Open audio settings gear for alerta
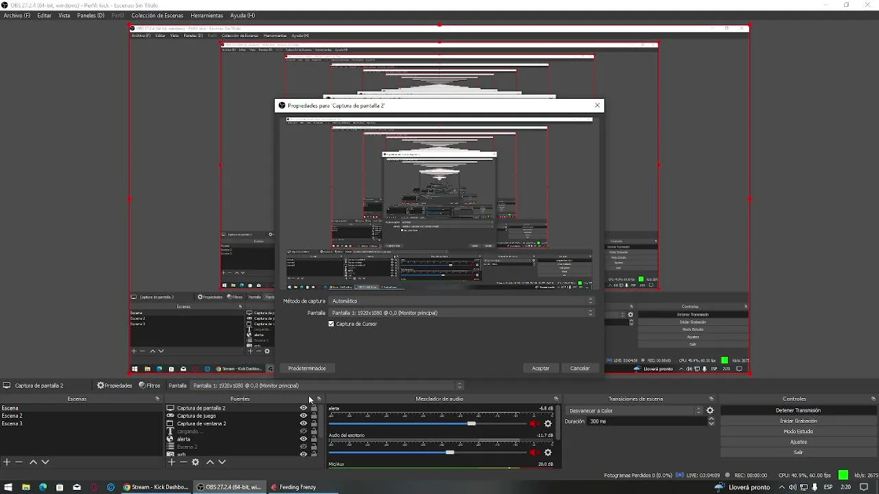Image resolution: width=879 pixels, height=494 pixels. [548, 423]
